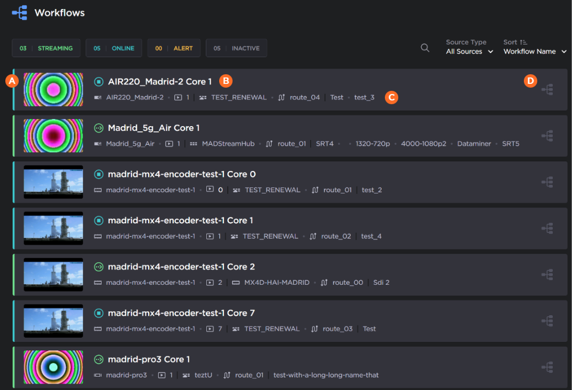The height and width of the screenshot is (390, 572).
Task: Open workflow diagram icon for AIR220_Madrid-2 Core 1
Action: pyautogui.click(x=547, y=90)
